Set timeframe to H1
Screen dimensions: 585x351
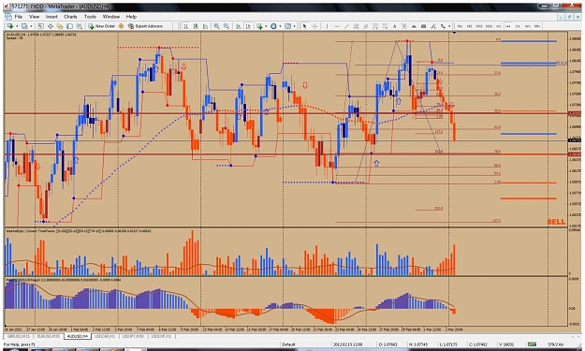click(499, 26)
